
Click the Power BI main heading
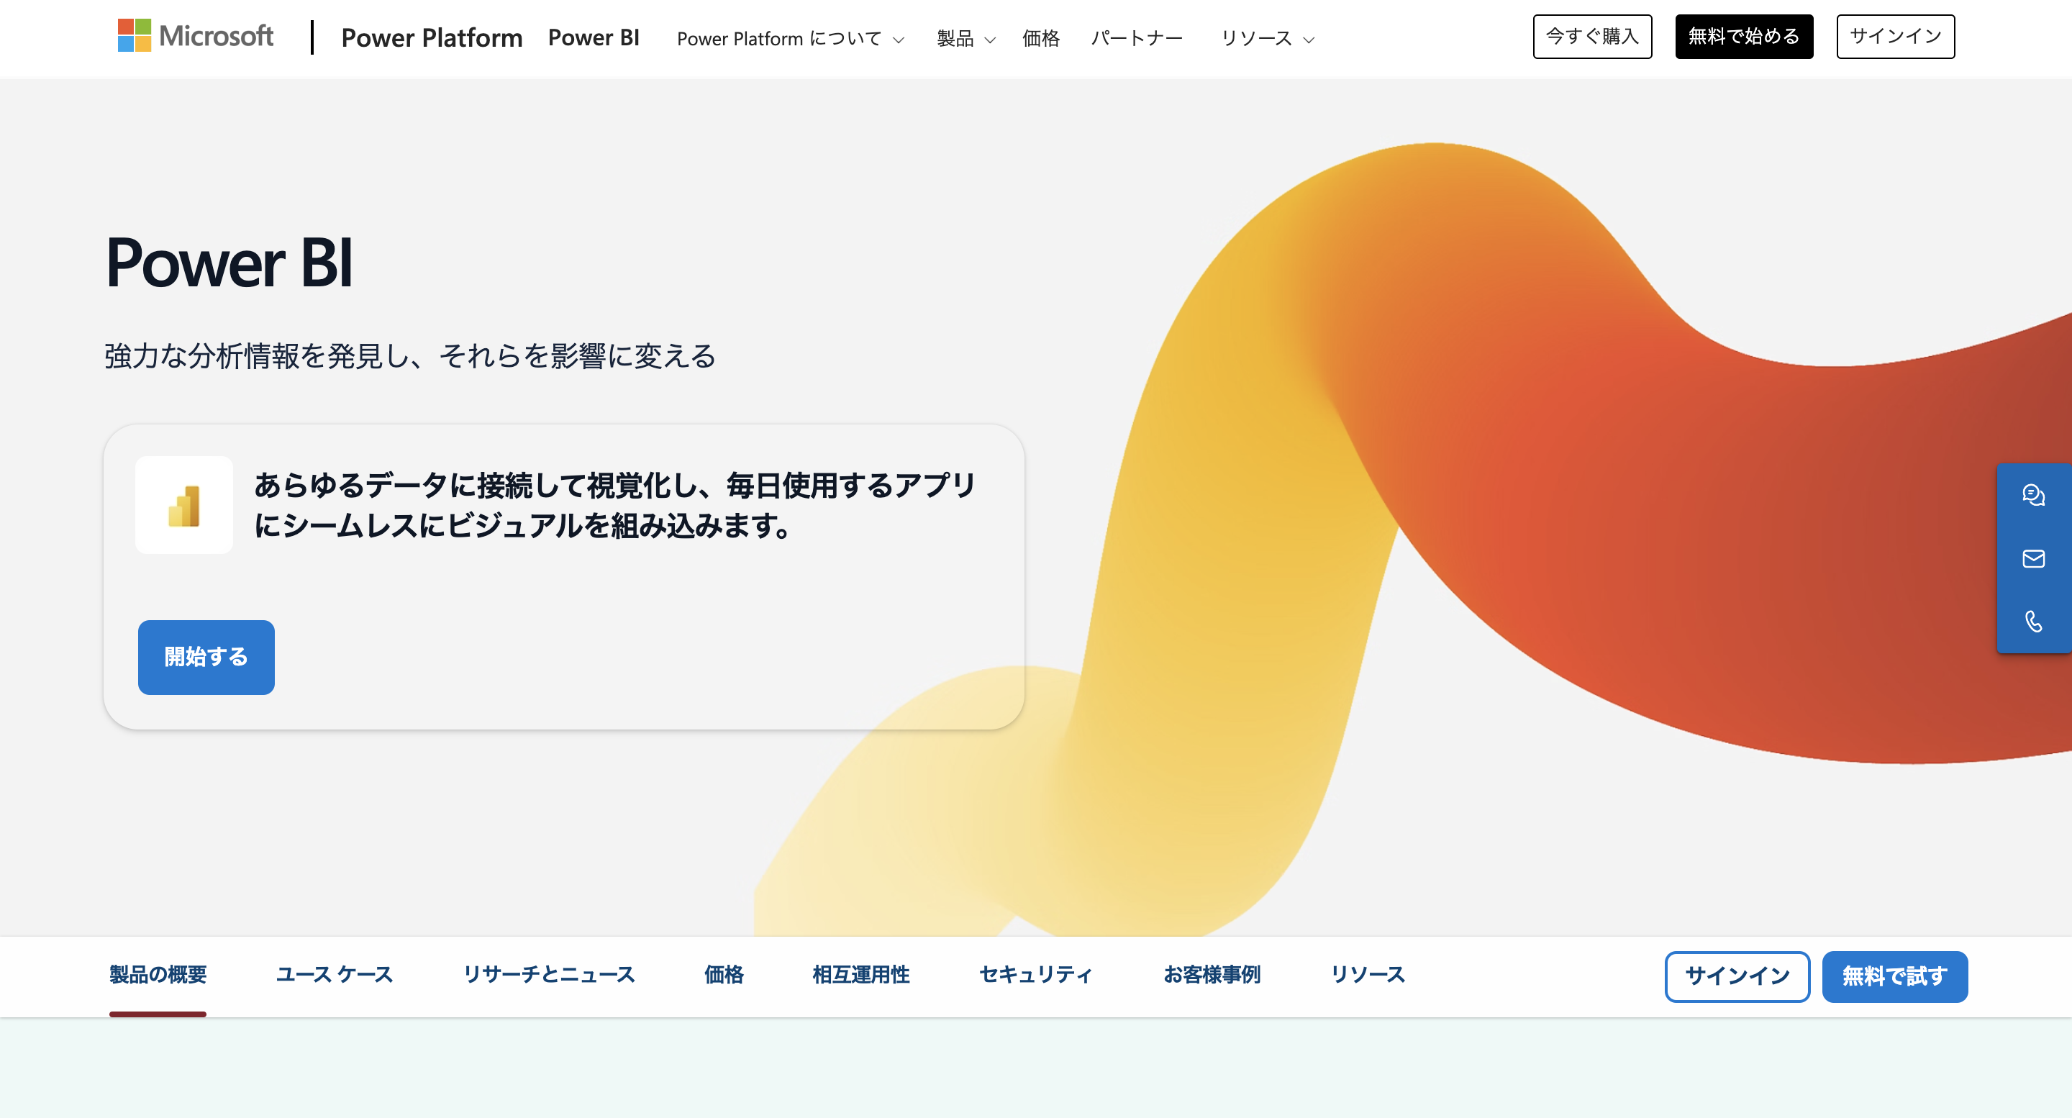click(230, 263)
